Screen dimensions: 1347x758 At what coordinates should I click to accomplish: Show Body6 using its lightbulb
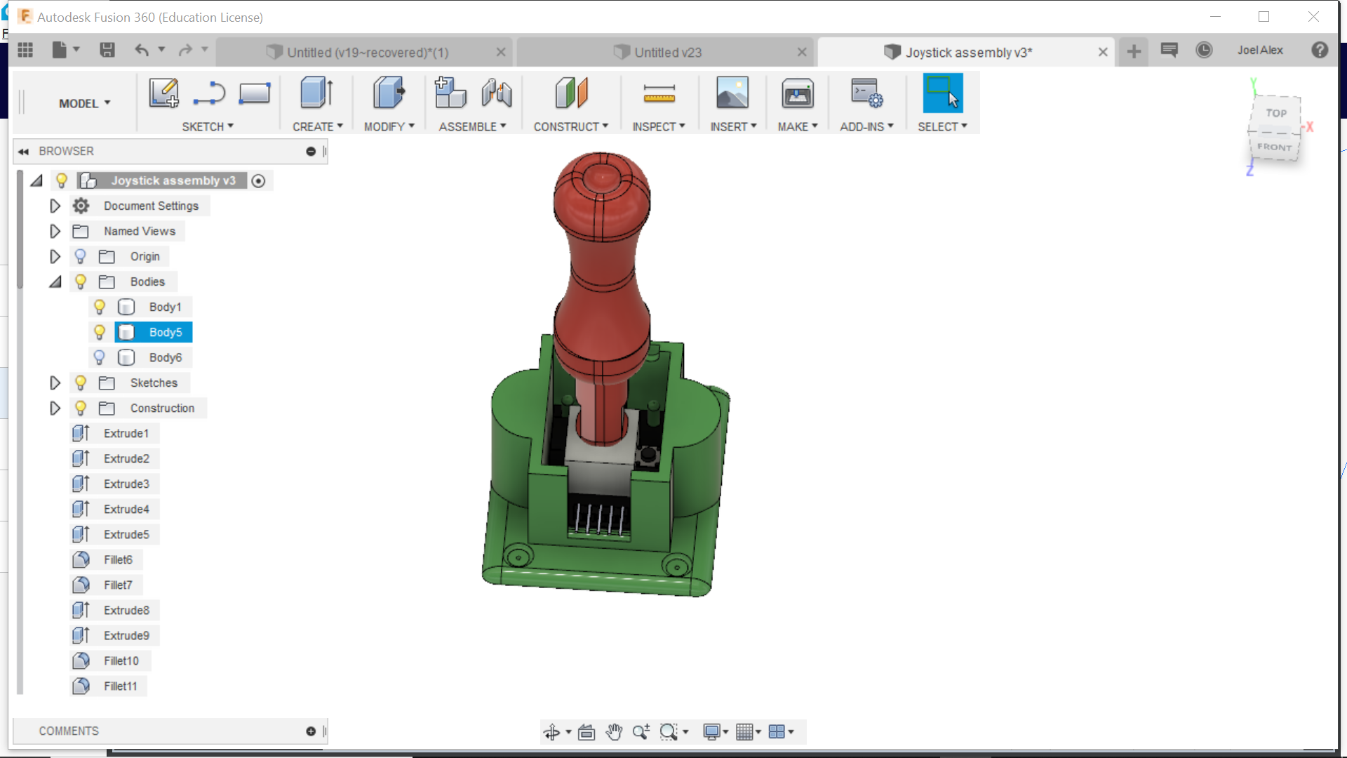tap(100, 357)
